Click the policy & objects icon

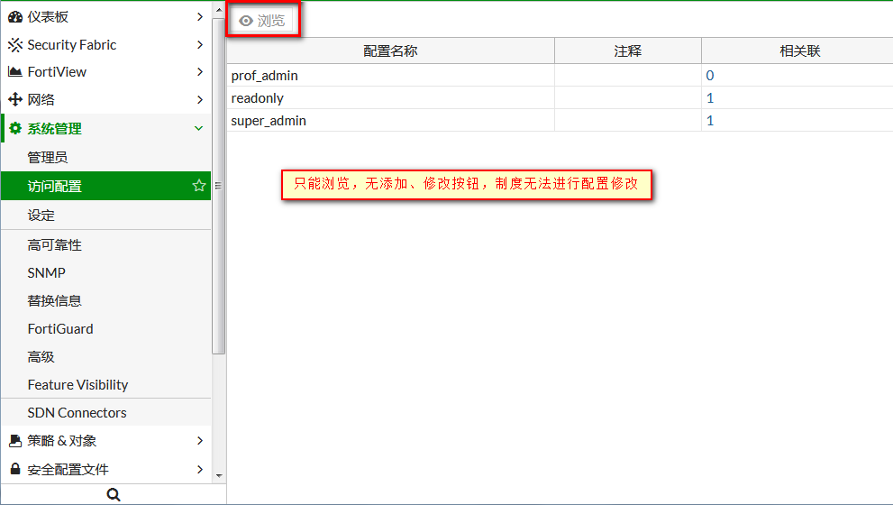[14, 441]
